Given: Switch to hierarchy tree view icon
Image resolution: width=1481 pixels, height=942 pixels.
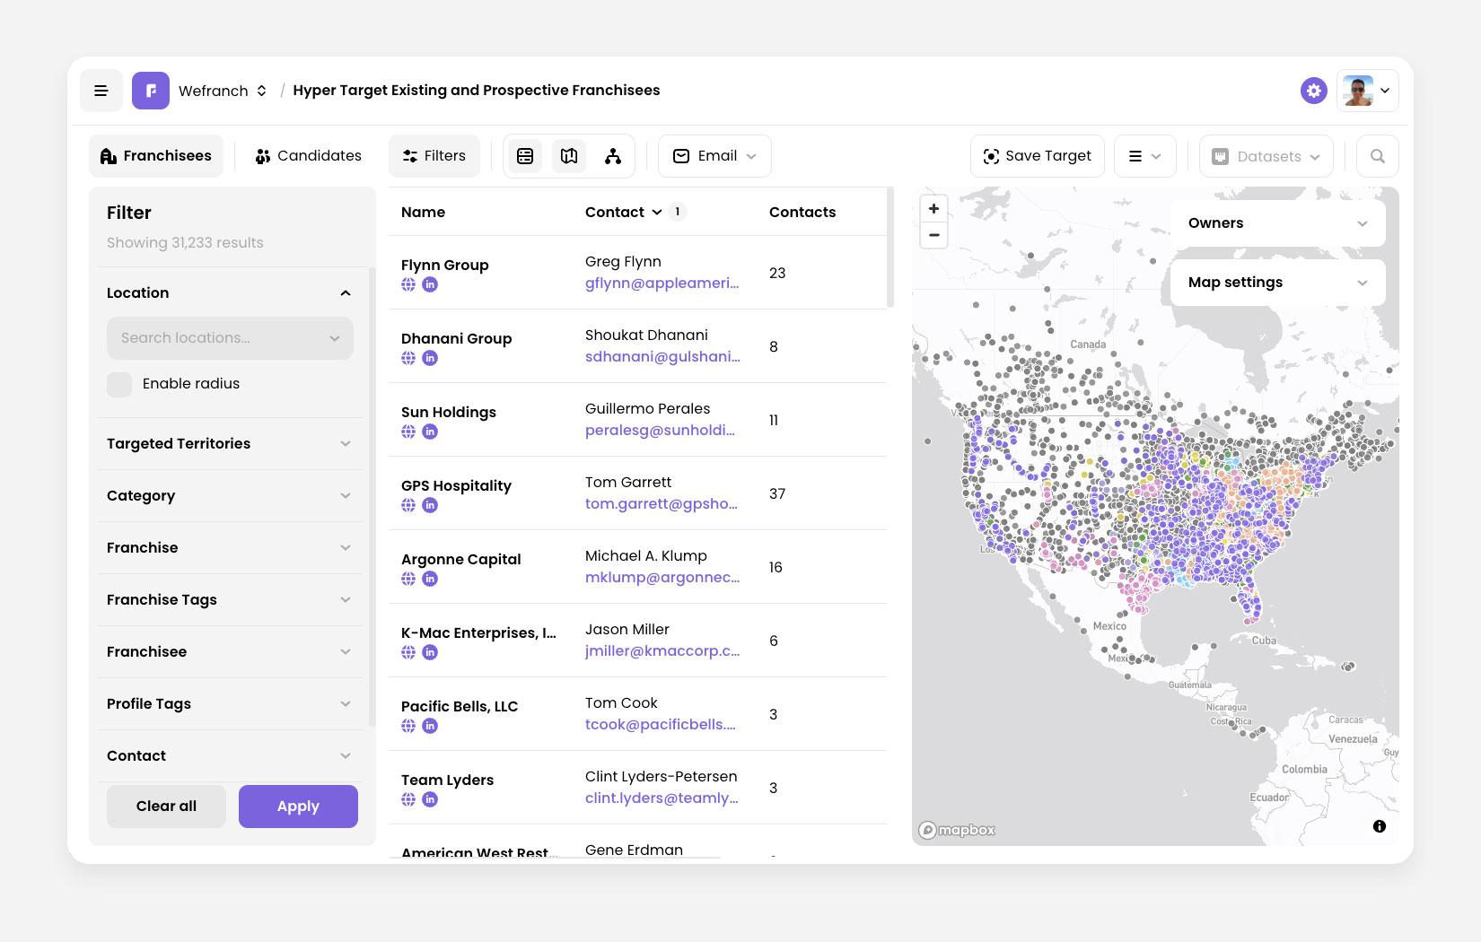Looking at the screenshot, I should tap(613, 156).
